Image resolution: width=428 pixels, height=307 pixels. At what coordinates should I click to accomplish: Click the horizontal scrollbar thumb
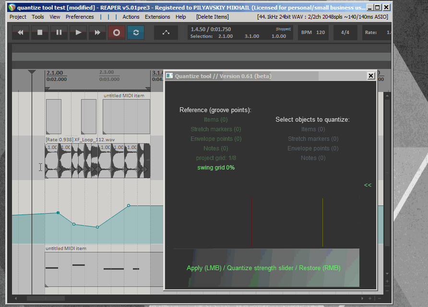click(46, 298)
